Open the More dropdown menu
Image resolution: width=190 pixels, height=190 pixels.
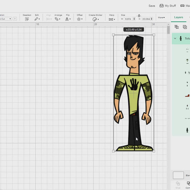point(161,18)
